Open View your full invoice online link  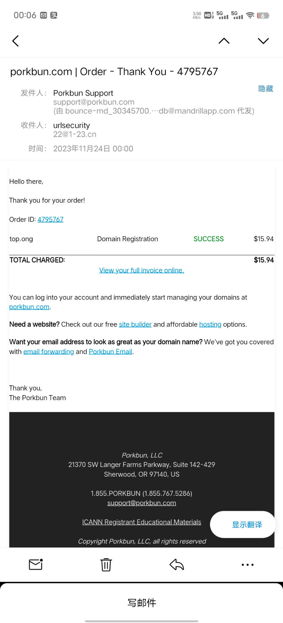(x=142, y=270)
